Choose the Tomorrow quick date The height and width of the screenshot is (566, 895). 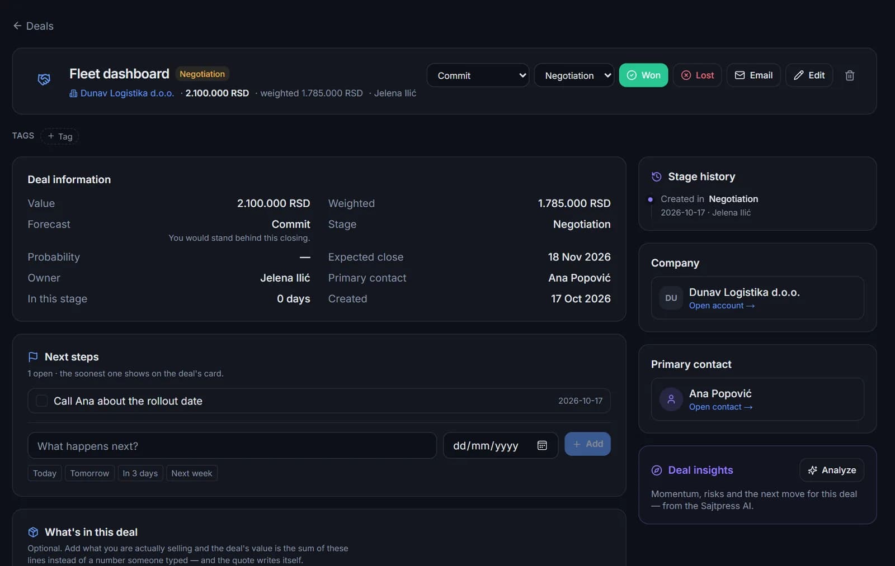(89, 473)
